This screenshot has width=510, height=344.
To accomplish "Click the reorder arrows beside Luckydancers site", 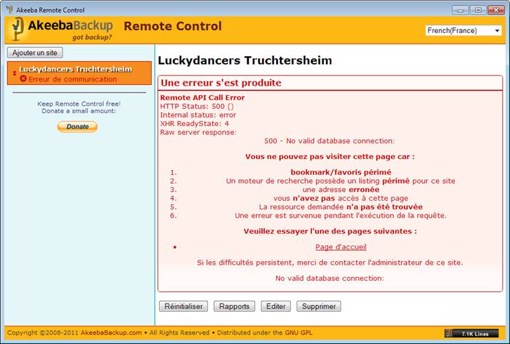I will pos(14,73).
